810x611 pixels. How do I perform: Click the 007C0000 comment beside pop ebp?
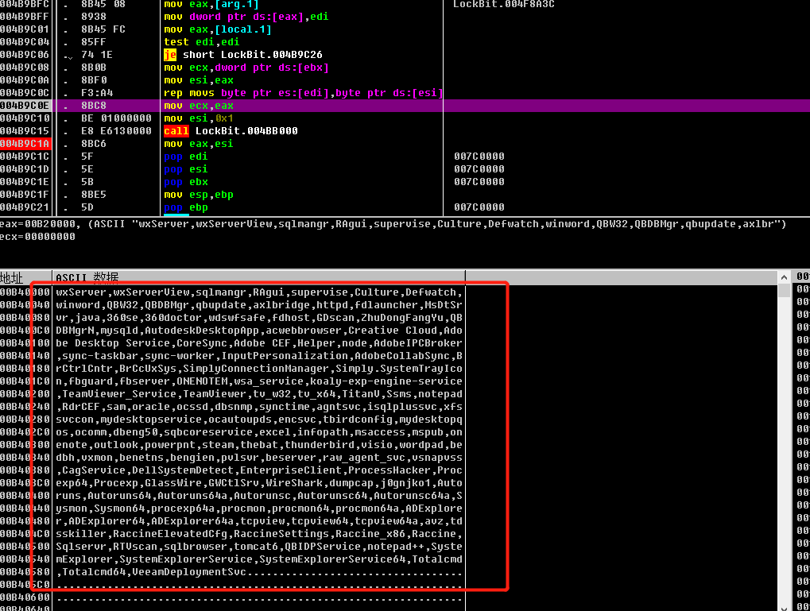(479, 207)
